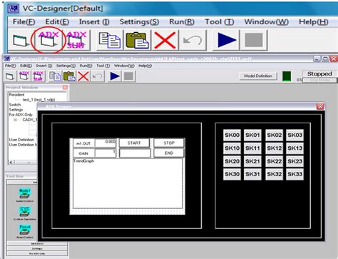Open the enlarged Help(H) menu

point(313,22)
